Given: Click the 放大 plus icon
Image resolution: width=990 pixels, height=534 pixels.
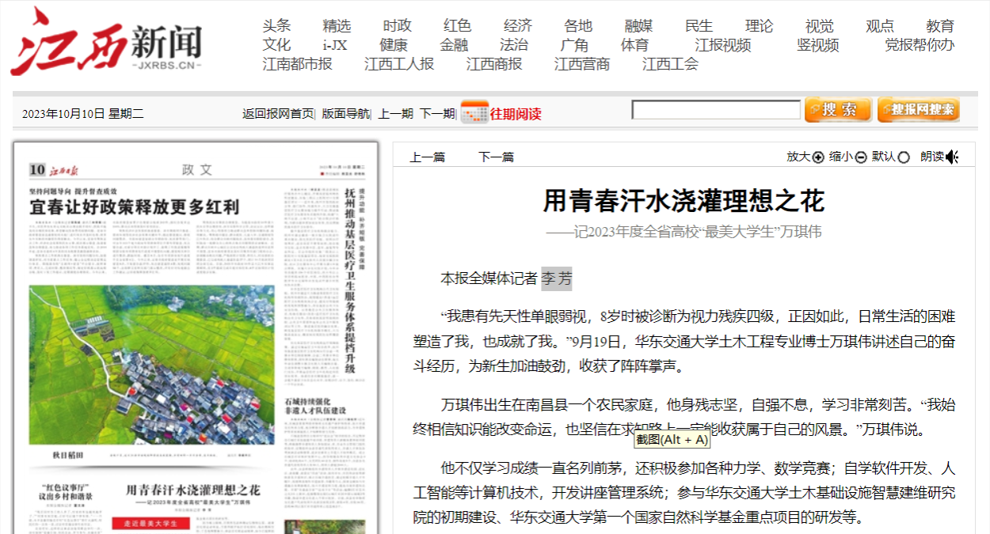Looking at the screenshot, I should point(818,157).
